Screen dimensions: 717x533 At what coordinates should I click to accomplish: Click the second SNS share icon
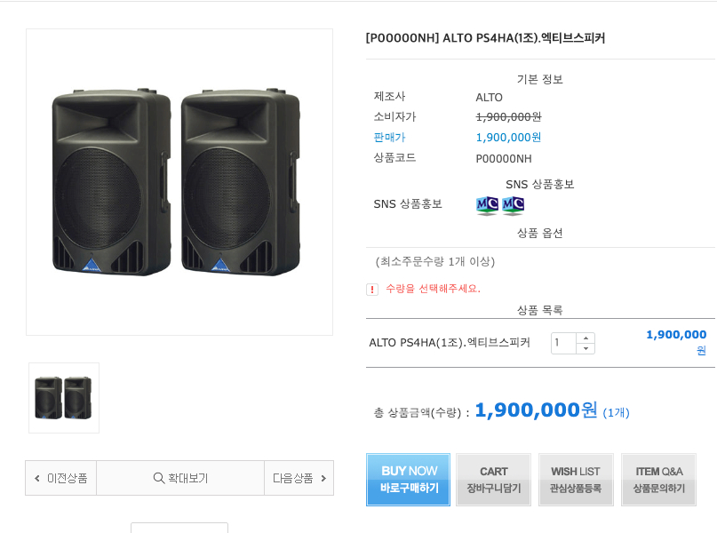click(514, 206)
